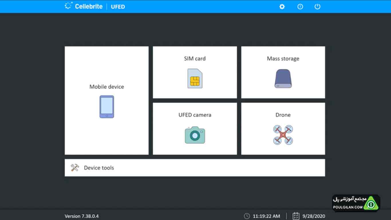Open the help question mark icon
This screenshot has width=391, height=220.
pyautogui.click(x=300, y=7)
